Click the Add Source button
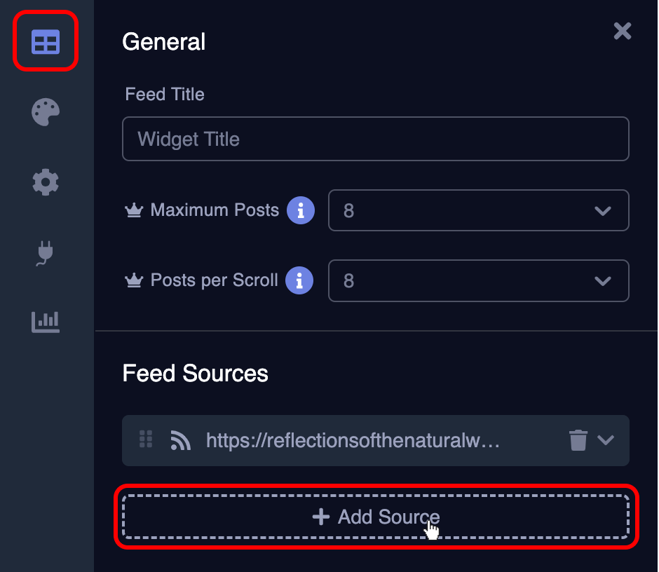This screenshot has width=659, height=572. [x=375, y=517]
